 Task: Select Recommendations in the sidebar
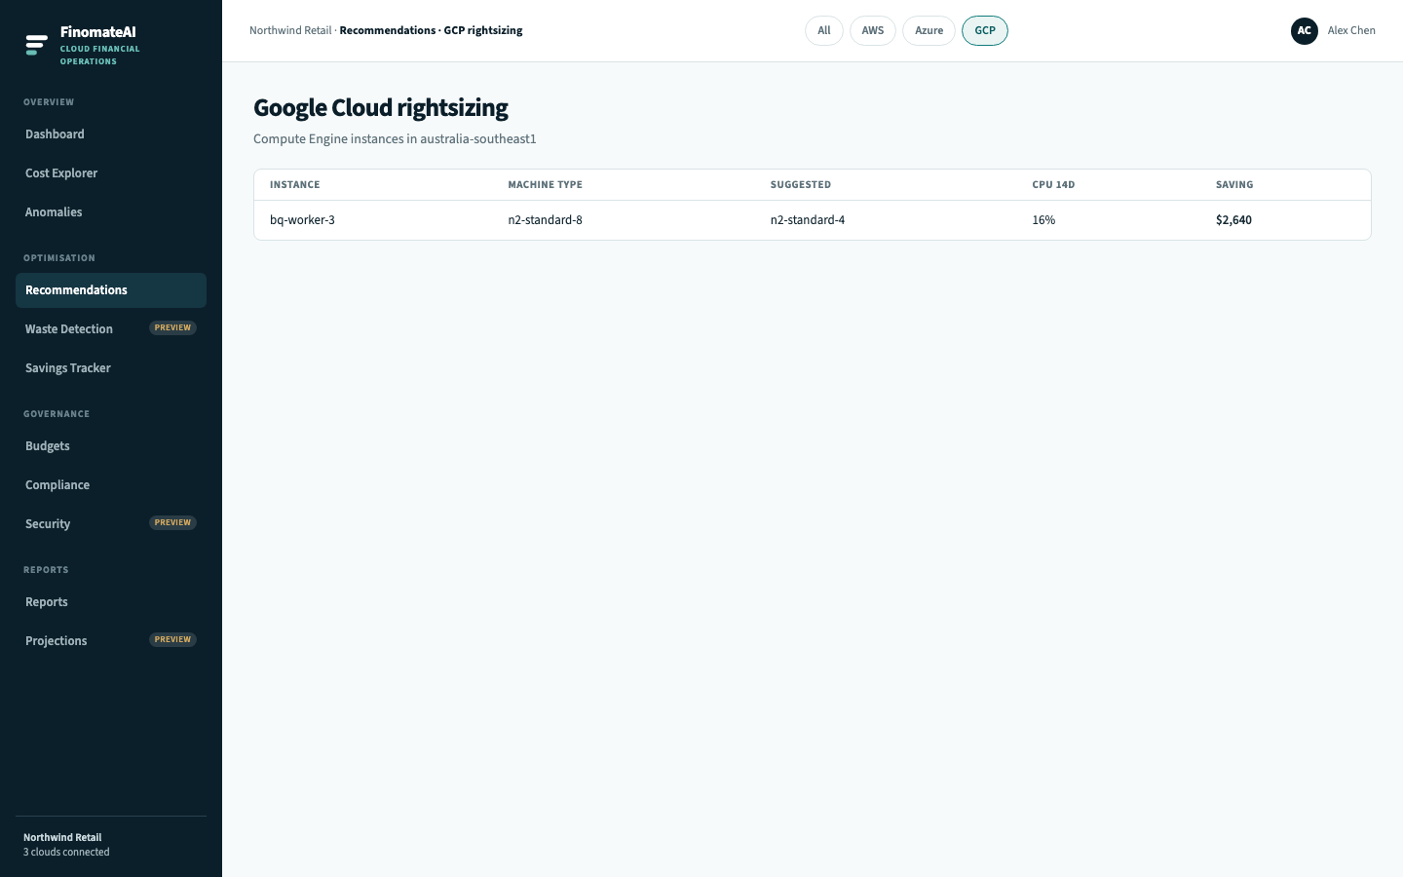tap(111, 290)
